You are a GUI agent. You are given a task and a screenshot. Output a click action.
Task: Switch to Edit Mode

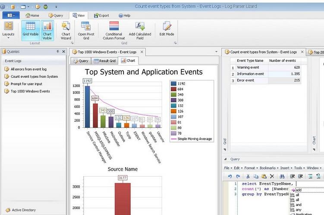coord(167,29)
